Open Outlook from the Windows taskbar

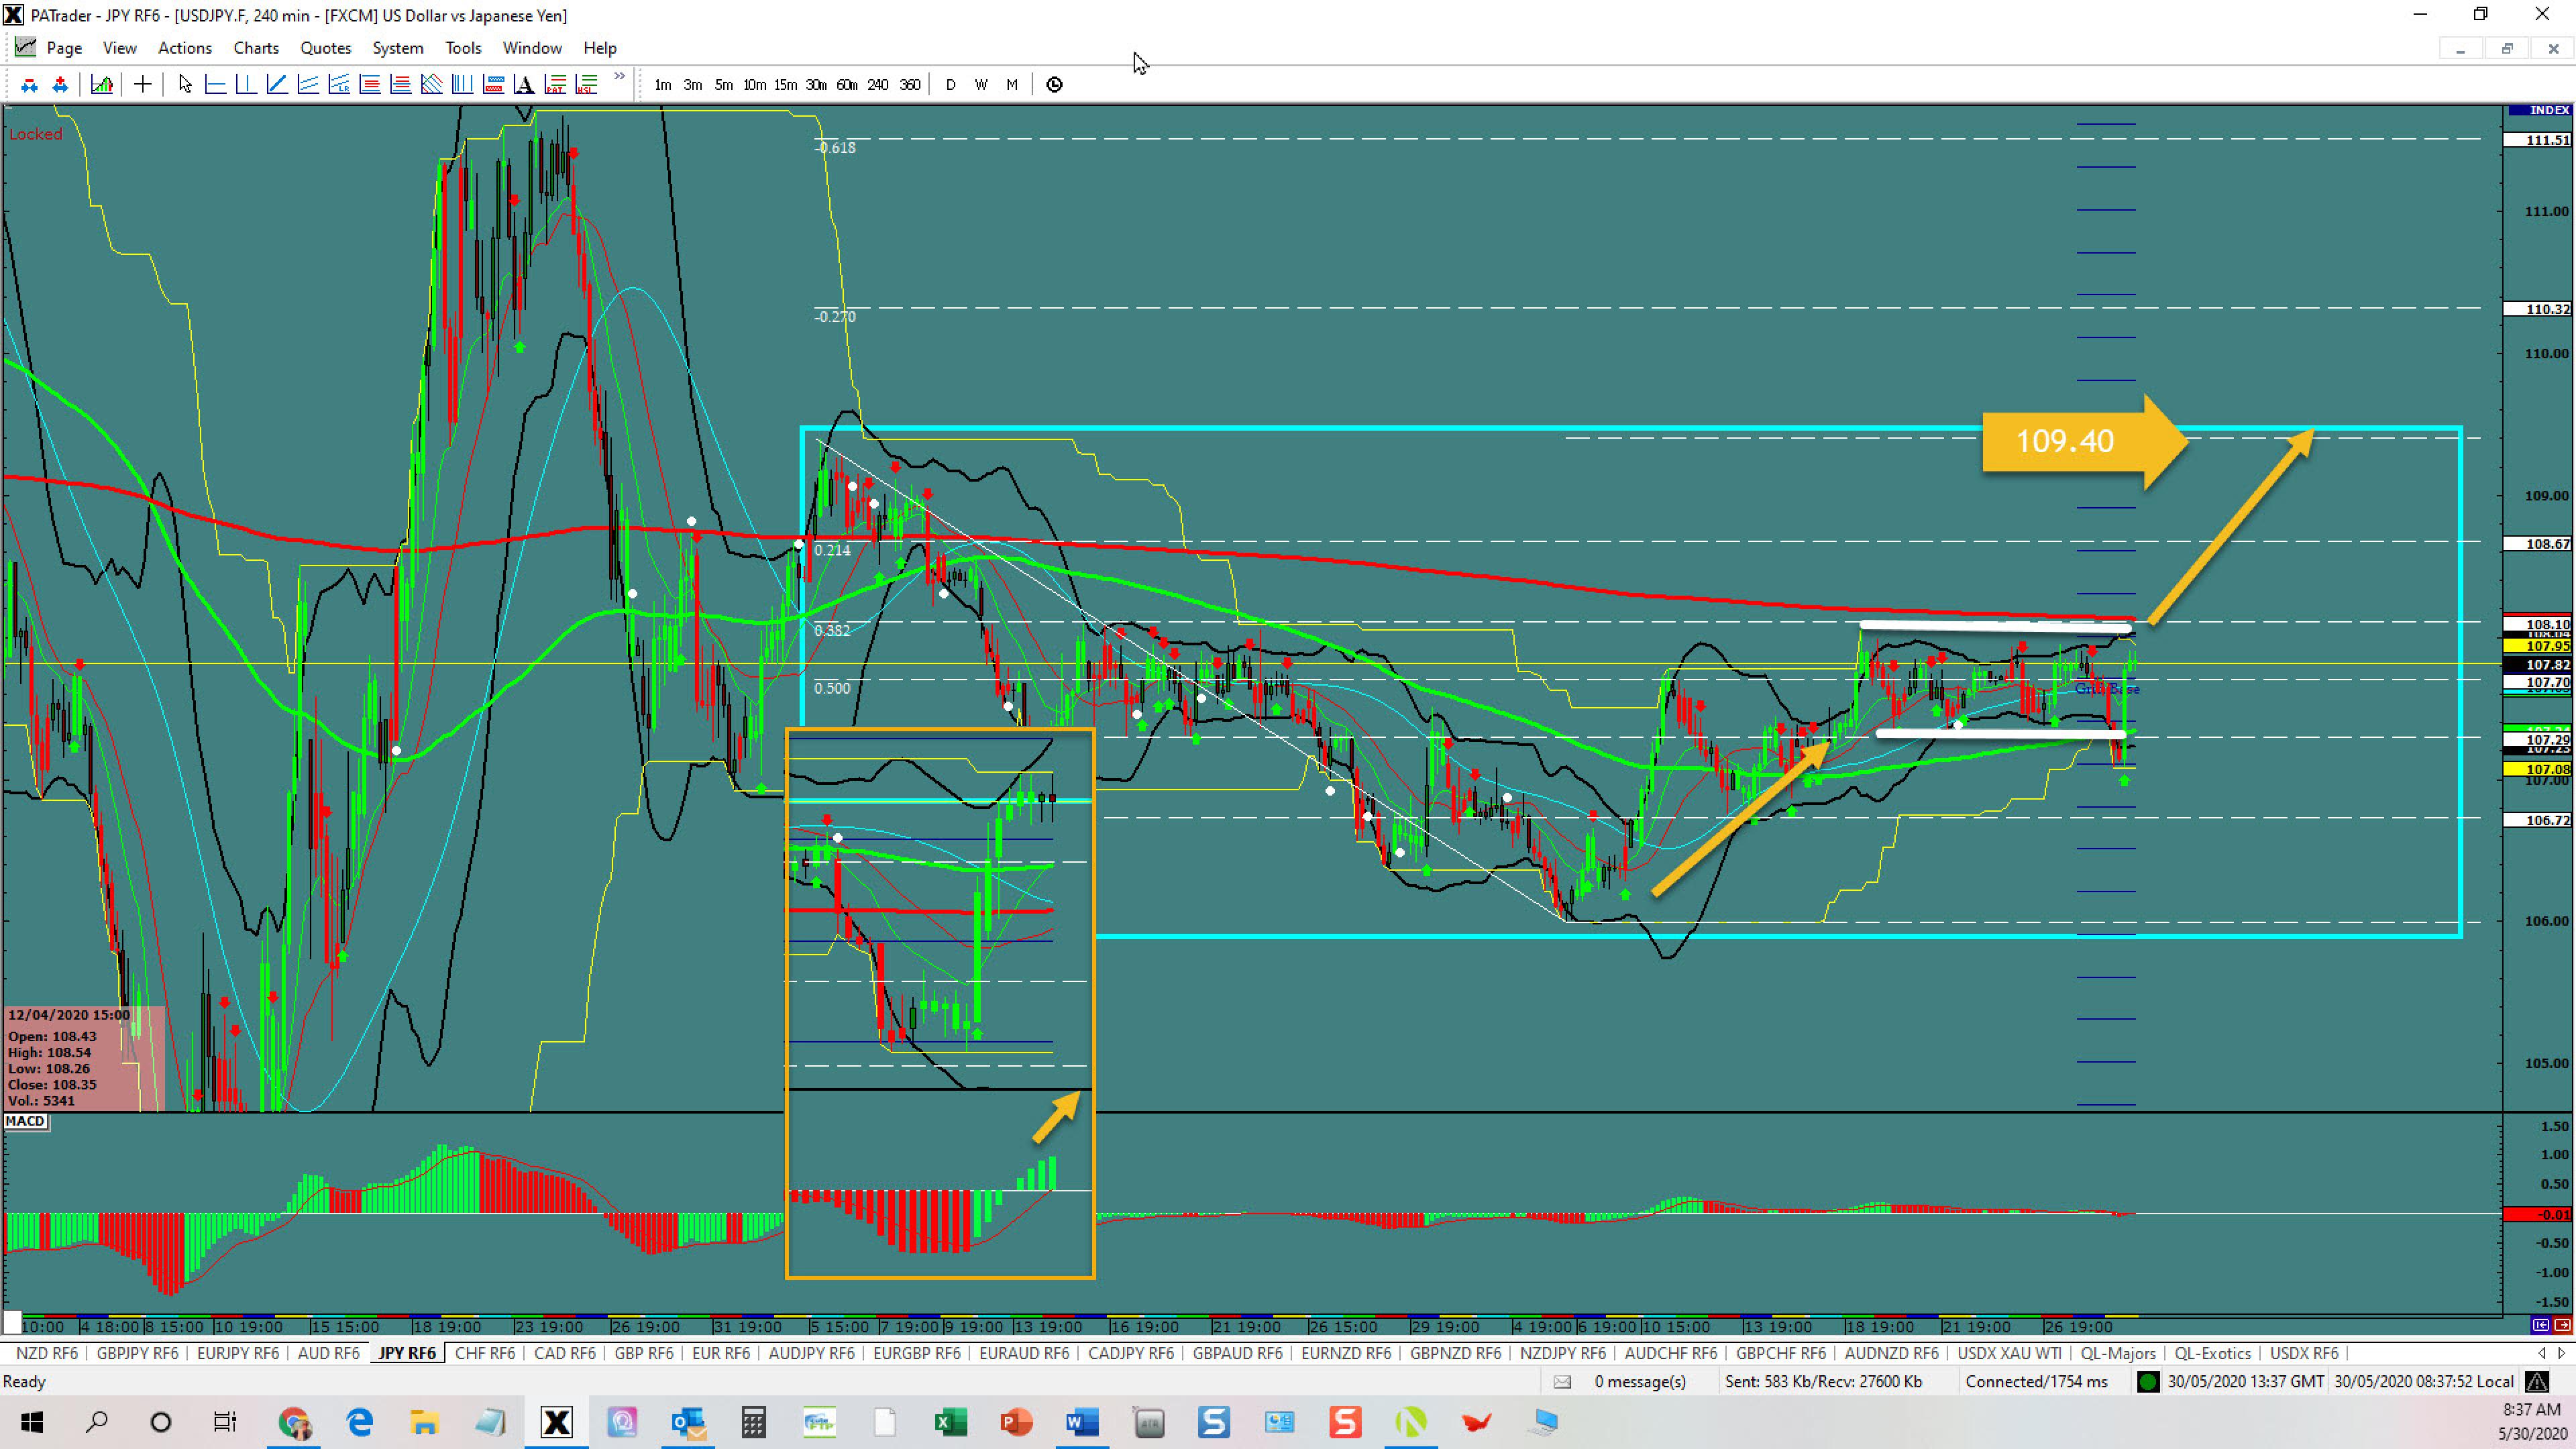688,1422
